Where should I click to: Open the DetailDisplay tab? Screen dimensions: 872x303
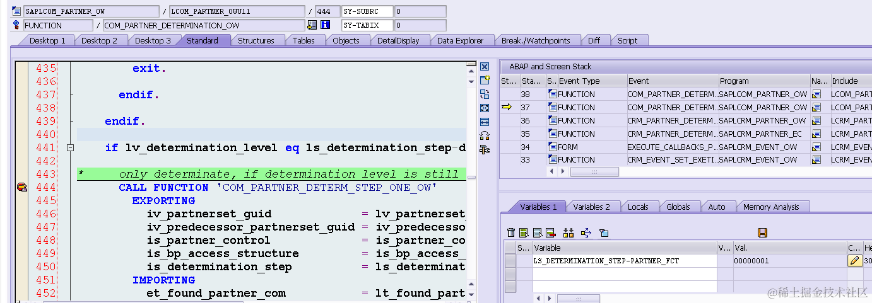398,40
